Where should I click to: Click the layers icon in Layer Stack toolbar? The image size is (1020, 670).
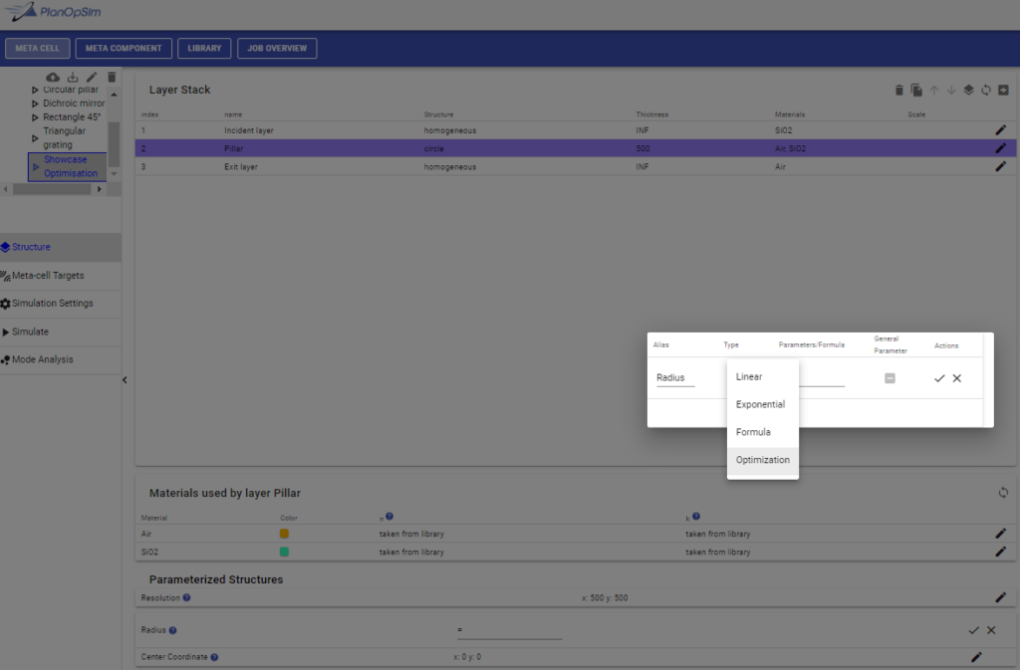[968, 91]
